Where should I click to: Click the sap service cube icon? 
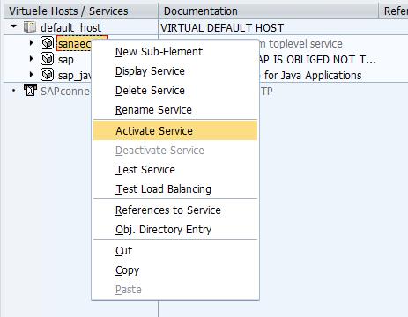pyautogui.click(x=47, y=59)
